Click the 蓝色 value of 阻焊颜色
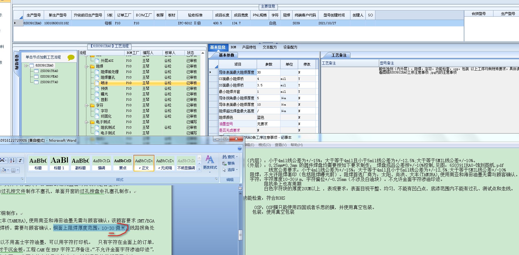Image resolution: width=519 pixels, height=255 pixels. (x=268, y=117)
